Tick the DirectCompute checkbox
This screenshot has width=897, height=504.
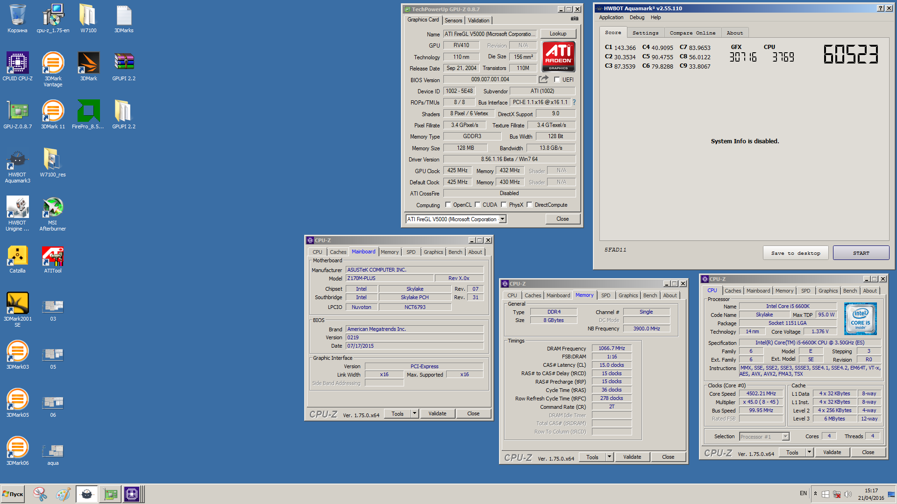pyautogui.click(x=529, y=204)
